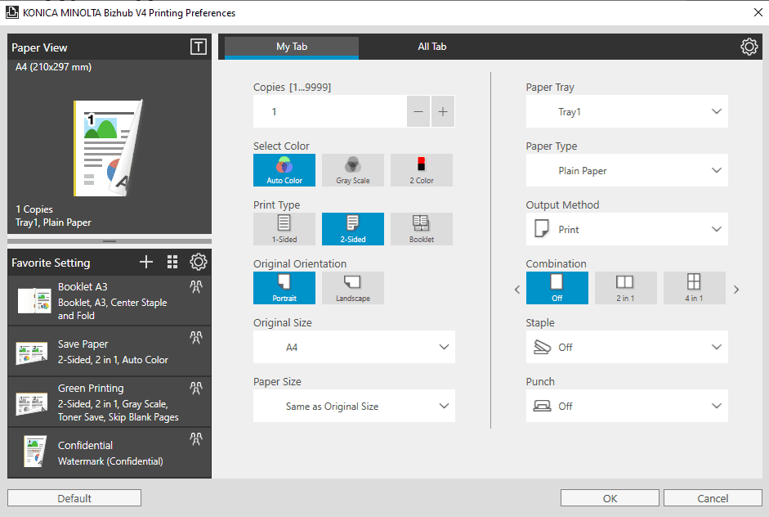Select Green Printing favorite thumbnail
Image resolution: width=769 pixels, height=517 pixels.
click(32, 403)
